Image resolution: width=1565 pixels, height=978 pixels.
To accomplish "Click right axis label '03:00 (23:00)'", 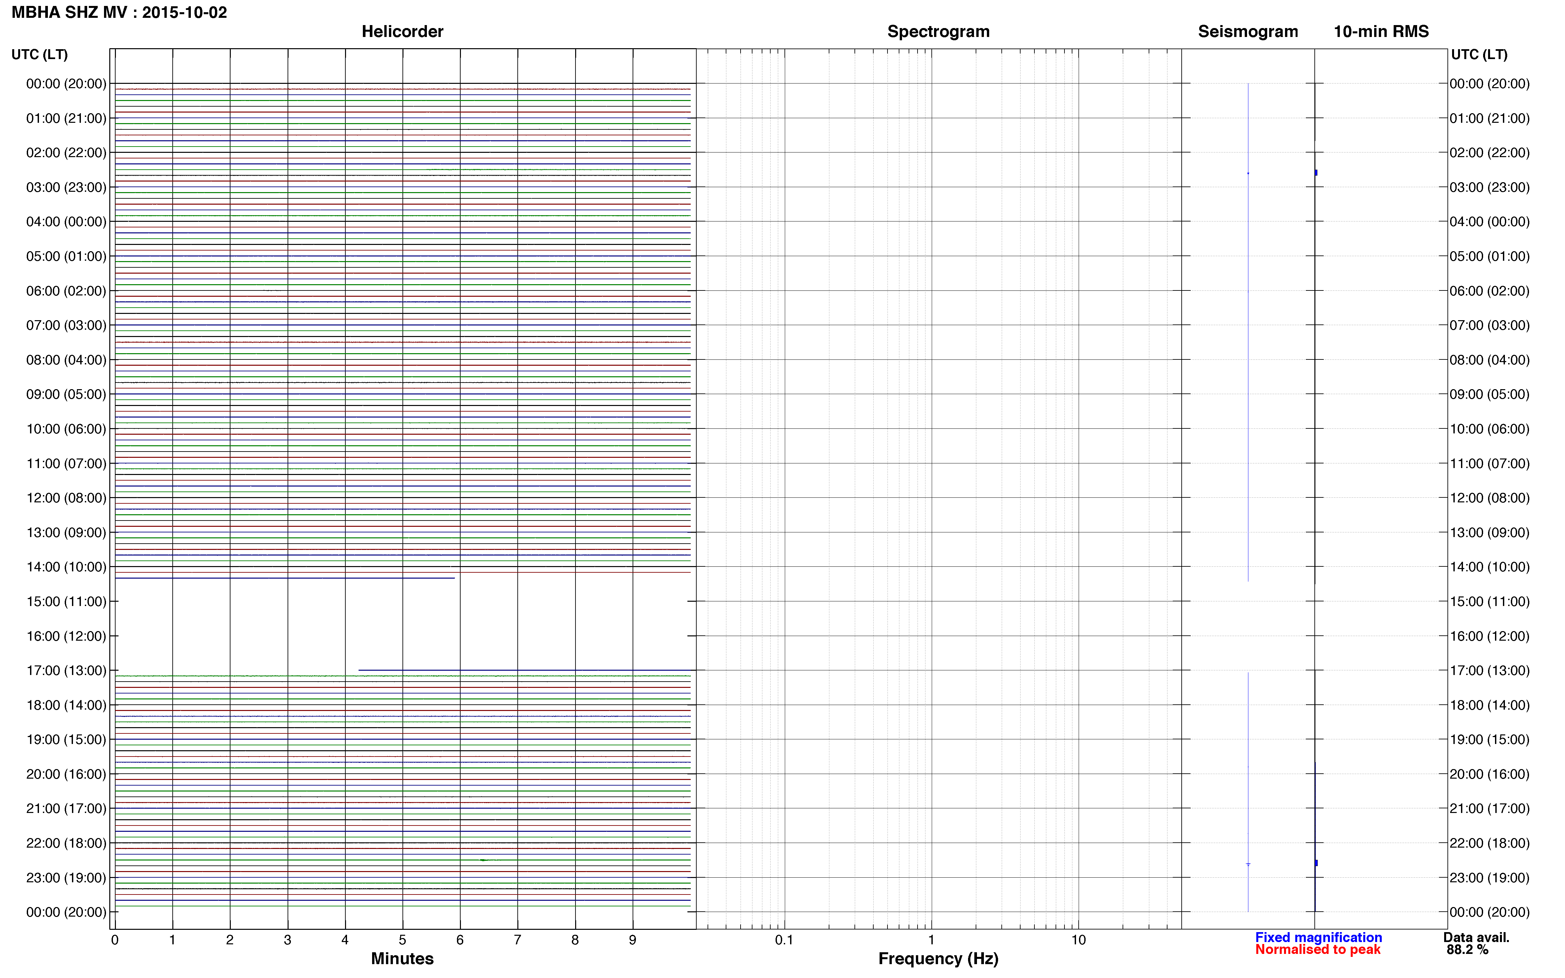I will (1490, 187).
